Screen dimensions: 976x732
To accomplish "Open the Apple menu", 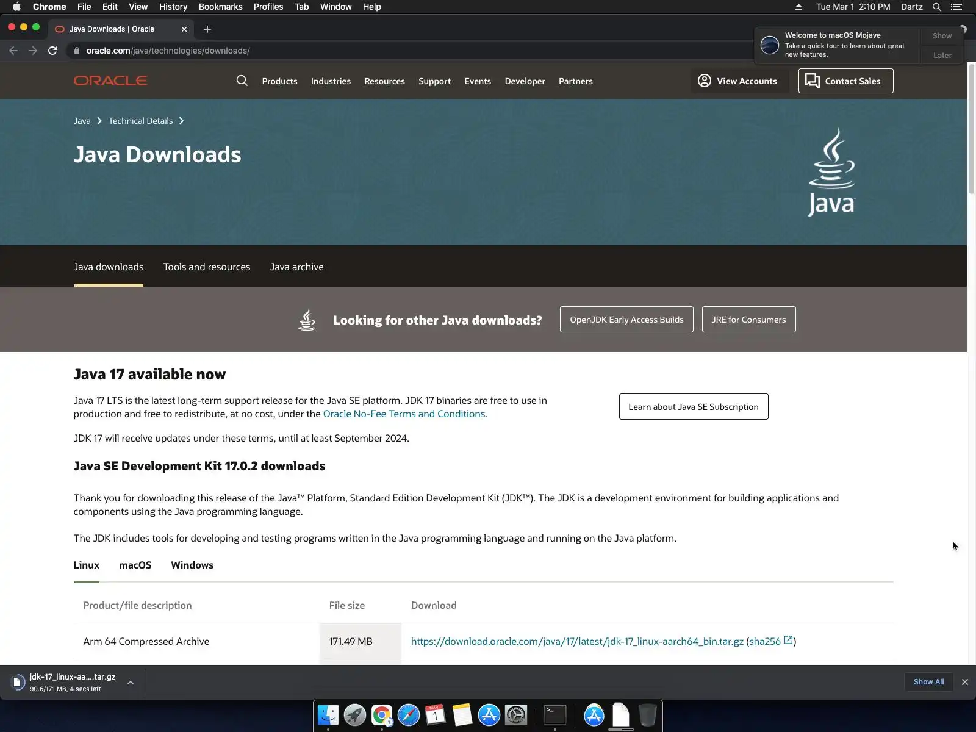I will click(x=16, y=7).
